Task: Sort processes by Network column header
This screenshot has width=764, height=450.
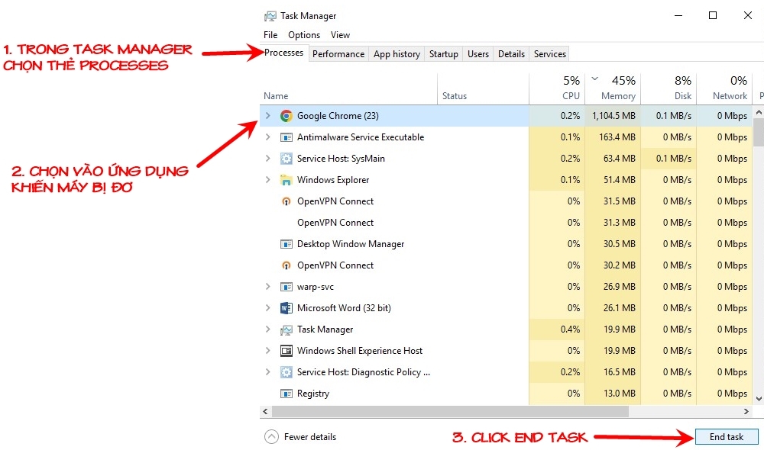Action: click(724, 89)
